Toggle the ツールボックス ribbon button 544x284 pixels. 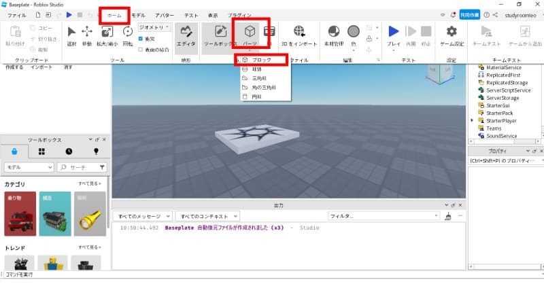click(220, 36)
